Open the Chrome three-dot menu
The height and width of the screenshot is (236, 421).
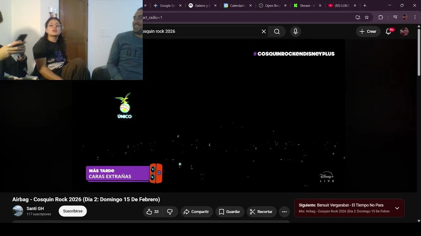click(416, 17)
